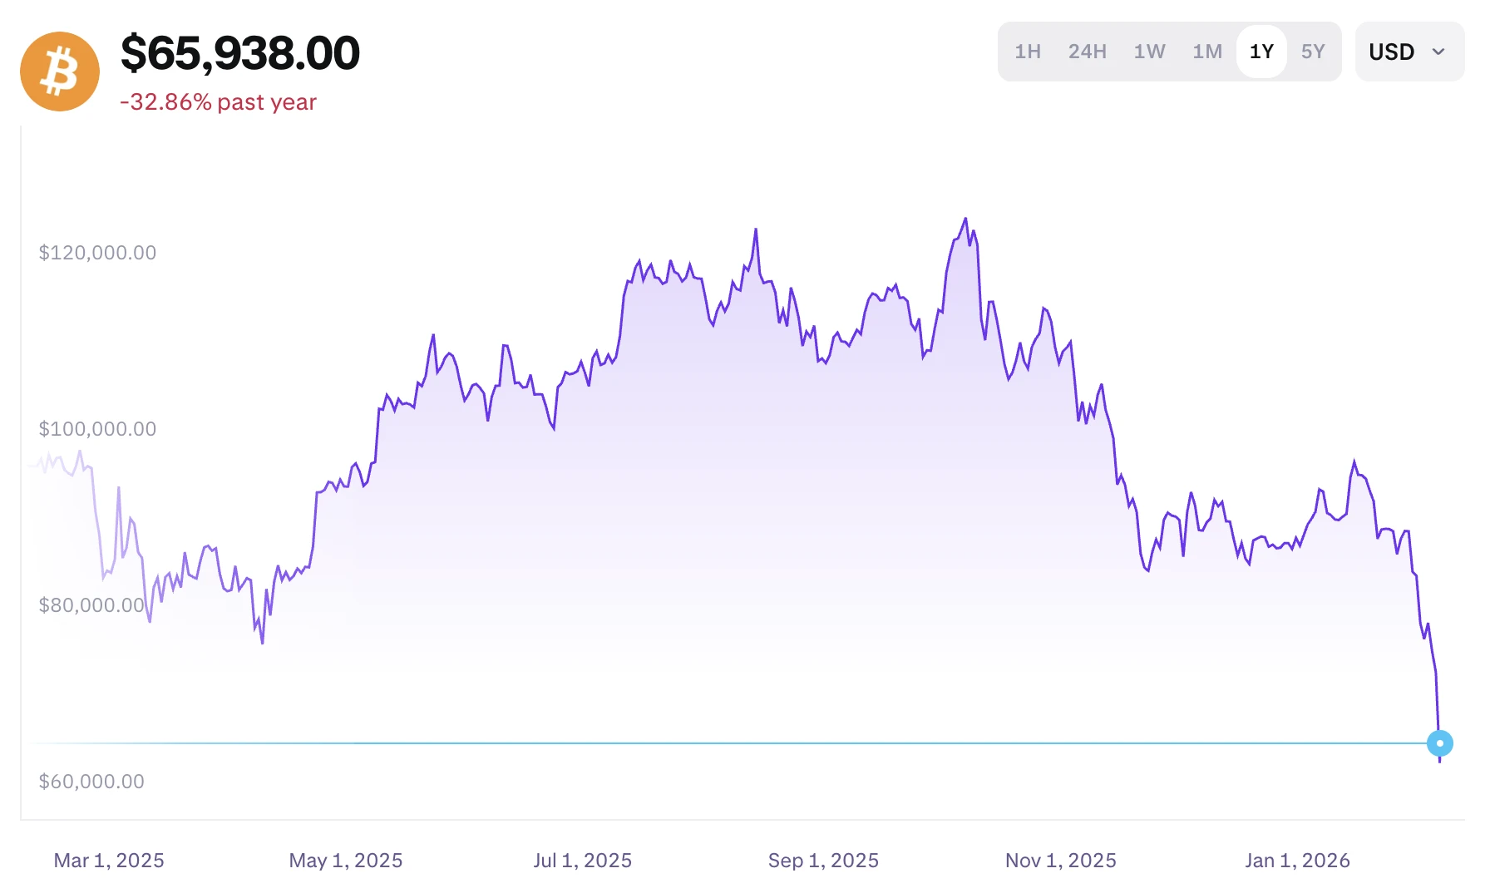
Task: Select the 1H time range
Action: tap(1028, 52)
